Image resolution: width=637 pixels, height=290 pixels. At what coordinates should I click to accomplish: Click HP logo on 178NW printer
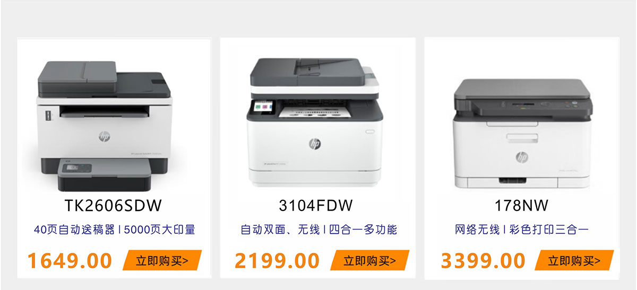tap(522, 157)
